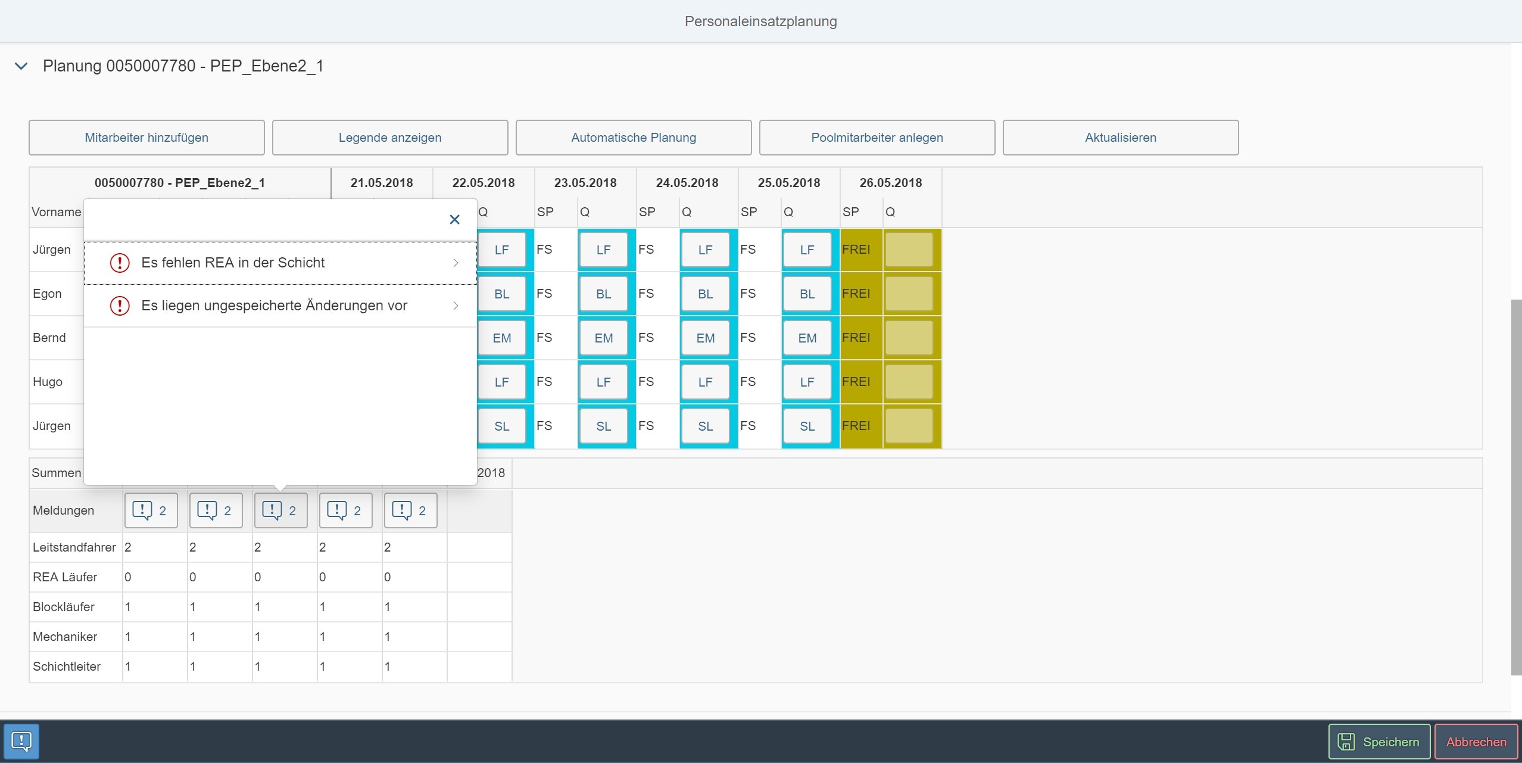Open the second Meldungen alert button
1522x763 pixels.
(216, 510)
